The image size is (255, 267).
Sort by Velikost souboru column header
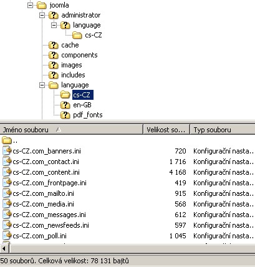[166, 130]
